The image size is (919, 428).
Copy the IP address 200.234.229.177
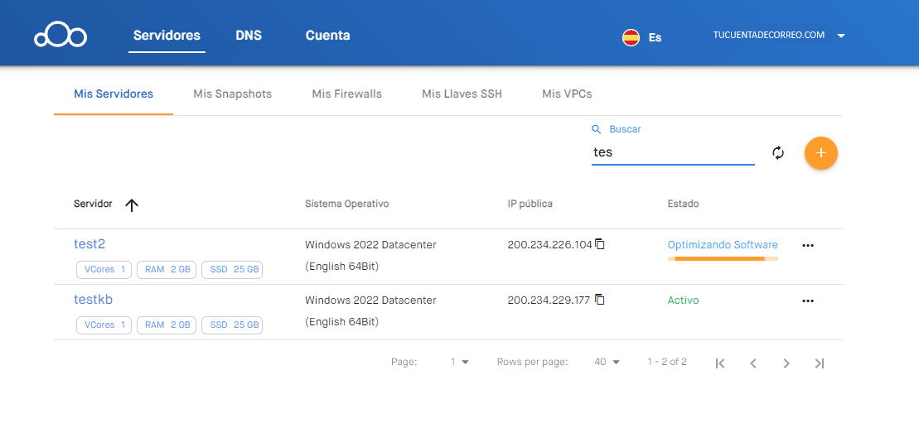coord(600,300)
